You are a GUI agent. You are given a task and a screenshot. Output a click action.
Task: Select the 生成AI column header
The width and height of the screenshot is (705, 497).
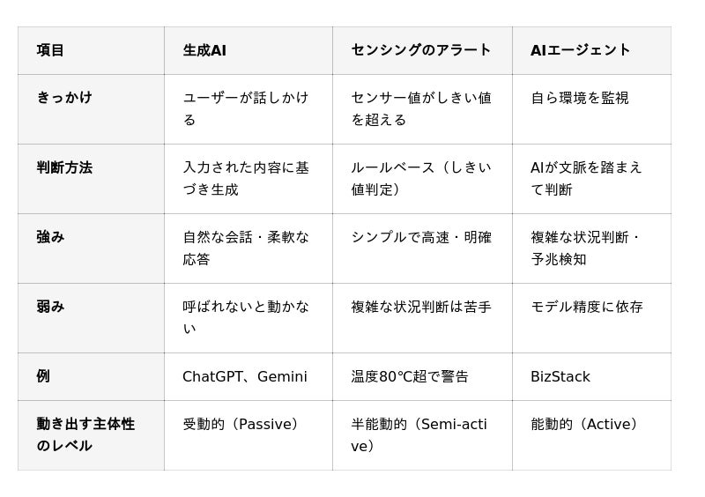(x=249, y=50)
